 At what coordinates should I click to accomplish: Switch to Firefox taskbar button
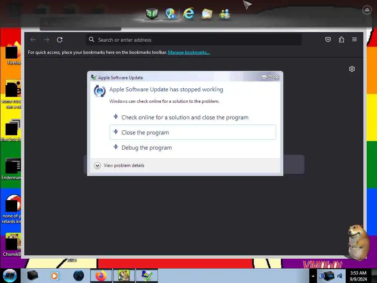coord(101,276)
